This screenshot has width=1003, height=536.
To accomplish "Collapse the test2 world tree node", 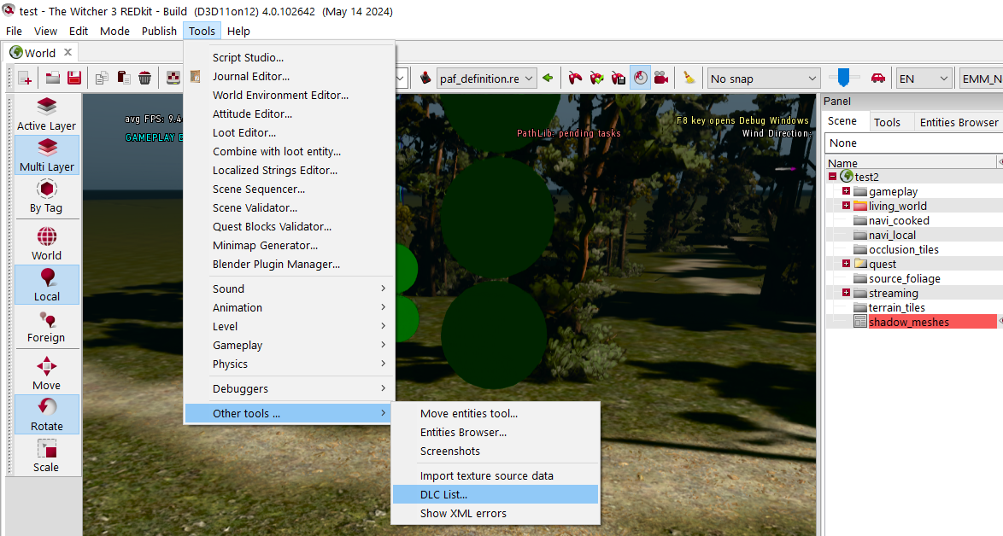I will point(832,177).
